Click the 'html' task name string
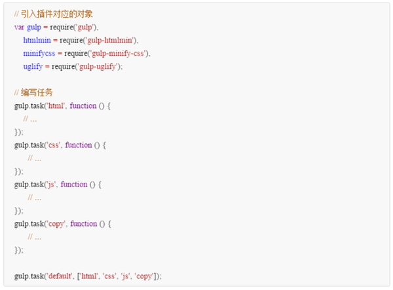 (56, 105)
